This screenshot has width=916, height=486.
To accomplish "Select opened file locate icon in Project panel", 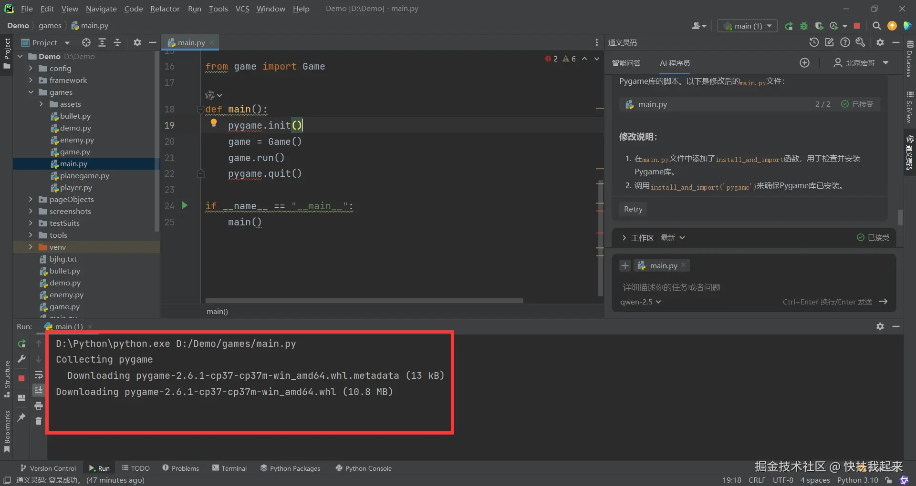I will (86, 42).
